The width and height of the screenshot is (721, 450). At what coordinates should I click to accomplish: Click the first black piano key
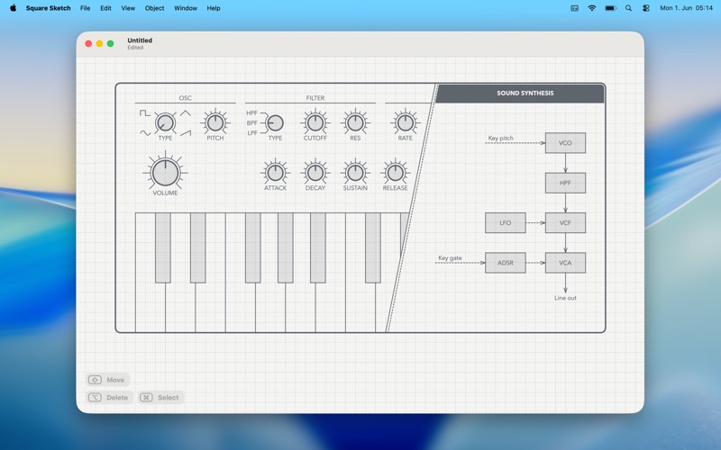click(x=163, y=247)
